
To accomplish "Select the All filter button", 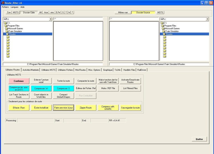I will (40, 12).
